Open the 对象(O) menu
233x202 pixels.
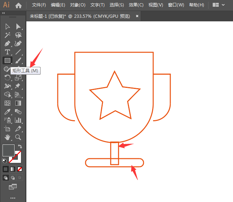pyautogui.click(x=78, y=5)
